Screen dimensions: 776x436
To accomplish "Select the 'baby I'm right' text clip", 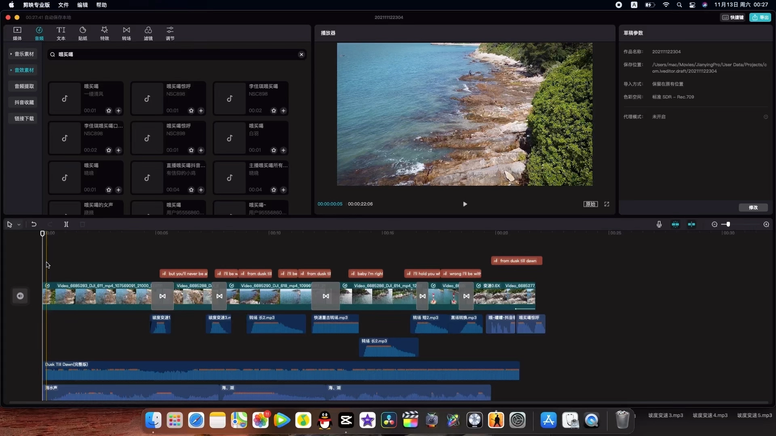I will (x=366, y=274).
